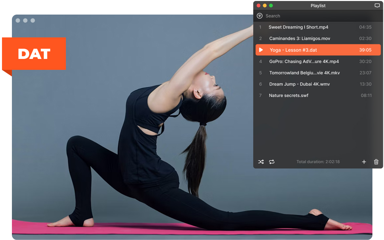Select Nature secrets.swf entry
Viewport: 384px width, 240px height.
318,96
